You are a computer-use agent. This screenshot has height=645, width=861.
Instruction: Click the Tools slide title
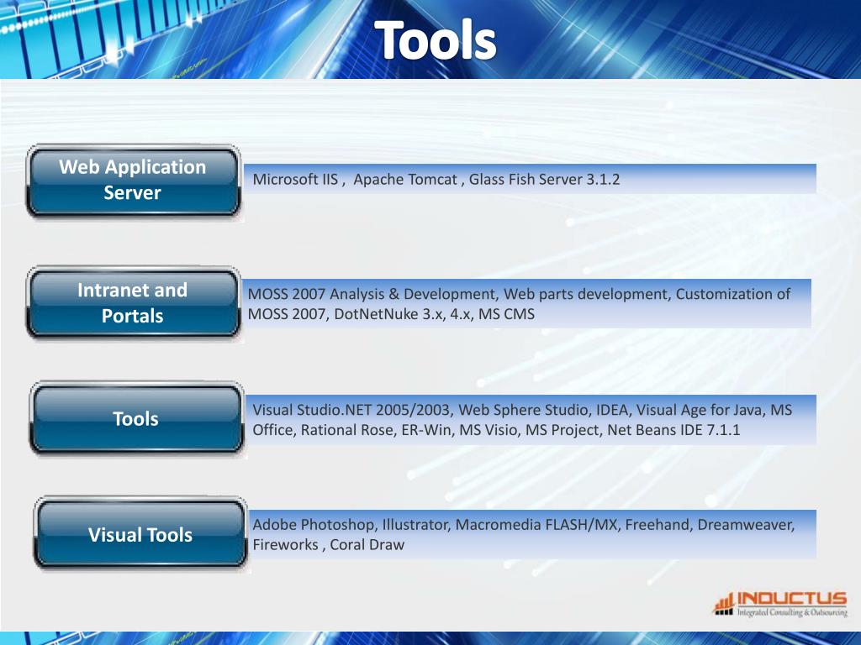pos(436,39)
